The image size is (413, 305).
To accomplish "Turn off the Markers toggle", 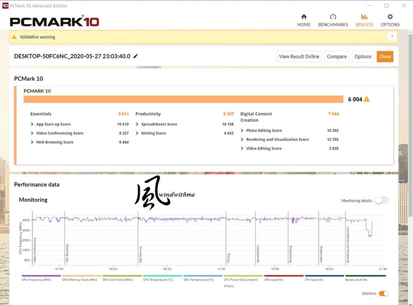I will point(384,294).
